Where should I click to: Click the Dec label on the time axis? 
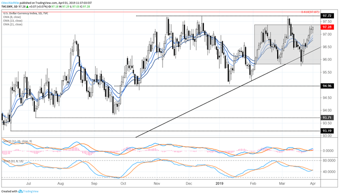point(189,184)
